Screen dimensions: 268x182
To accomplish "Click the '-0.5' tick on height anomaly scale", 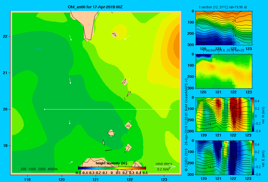I will 78,173.
